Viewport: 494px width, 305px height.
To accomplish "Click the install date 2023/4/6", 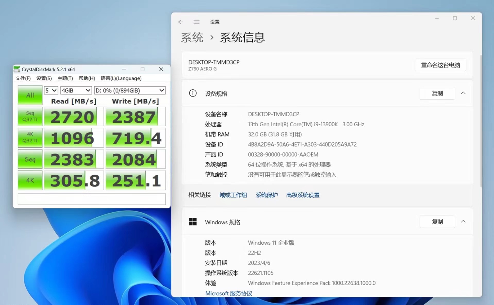I will (x=259, y=263).
